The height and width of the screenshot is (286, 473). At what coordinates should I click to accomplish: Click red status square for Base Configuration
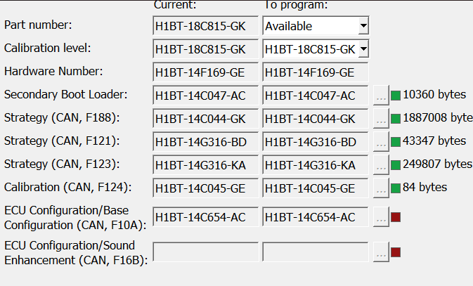point(396,217)
